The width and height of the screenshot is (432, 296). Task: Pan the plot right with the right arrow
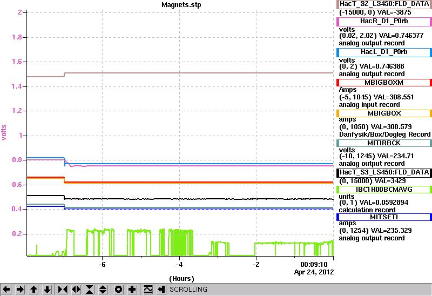[x=20, y=290]
